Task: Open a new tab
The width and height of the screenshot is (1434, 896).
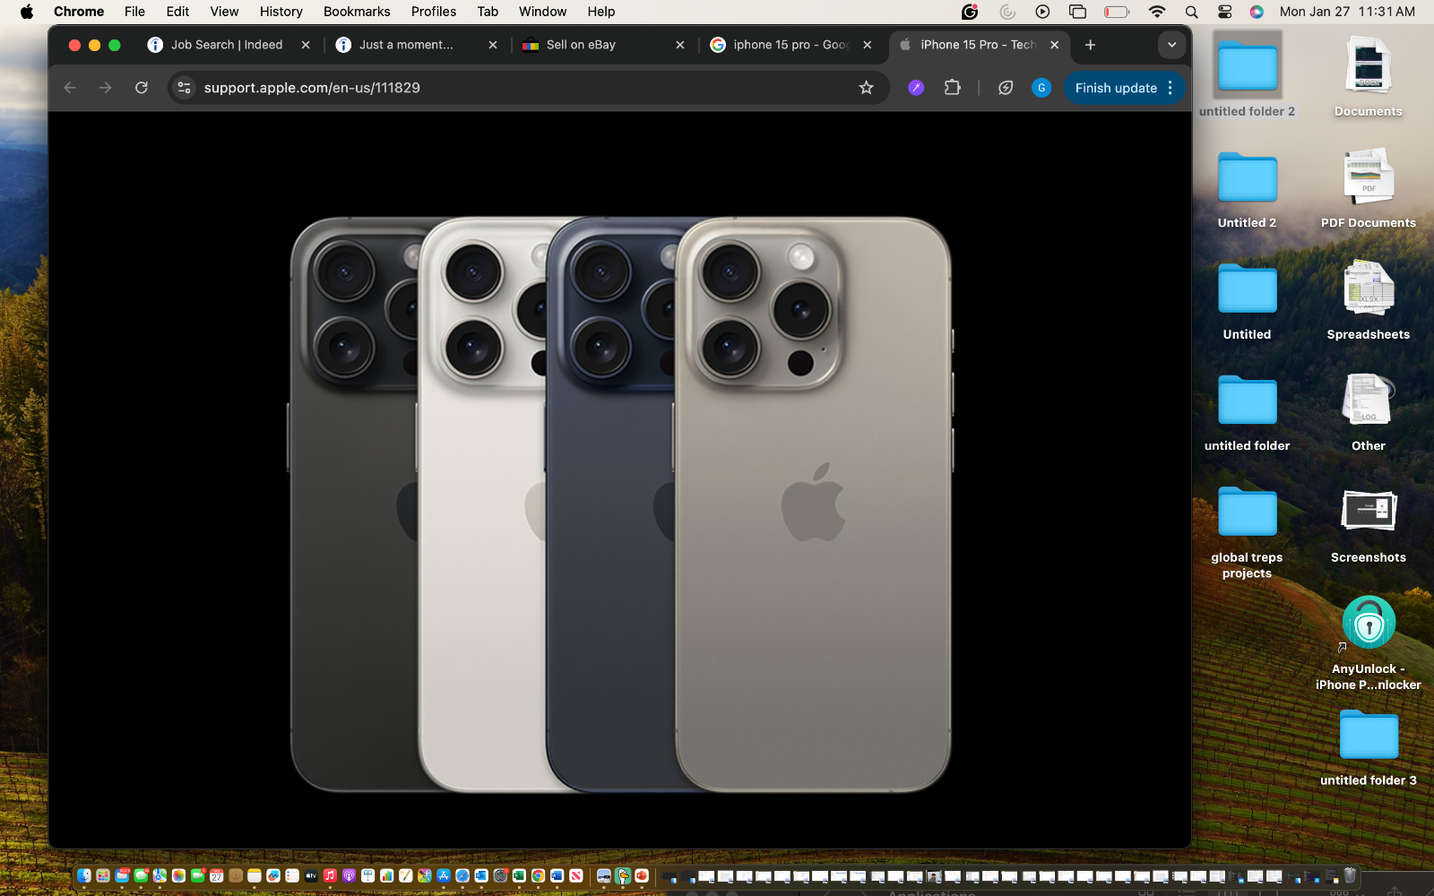Action: [1090, 45]
